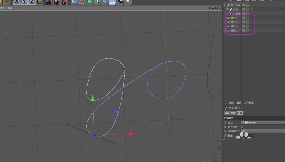Image resolution: width=285 pixels, height=162 pixels.
Task: Toggle the Z axis lock
Action: tap(32, 2)
